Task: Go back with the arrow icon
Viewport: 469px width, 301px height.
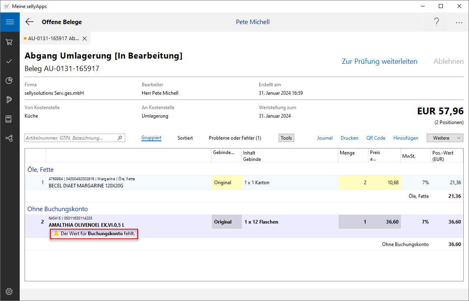Action: (29, 22)
